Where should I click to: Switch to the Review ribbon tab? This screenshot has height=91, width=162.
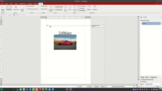pos(36,4)
